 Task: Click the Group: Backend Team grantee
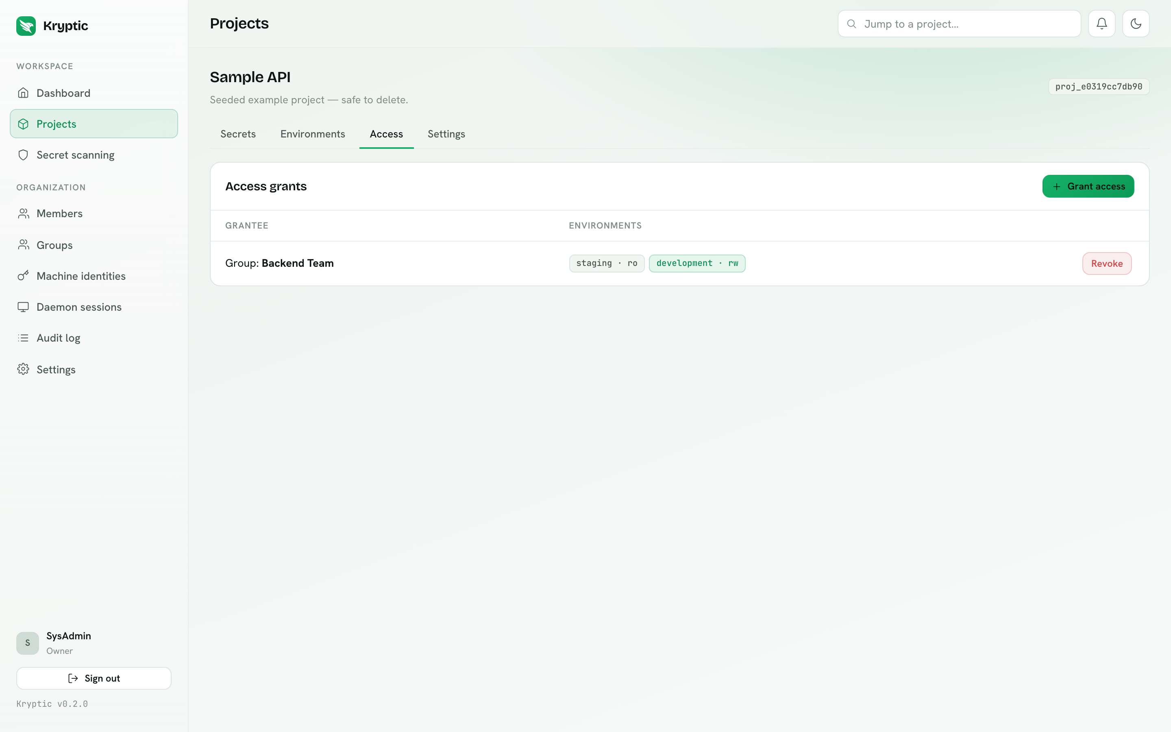click(279, 264)
